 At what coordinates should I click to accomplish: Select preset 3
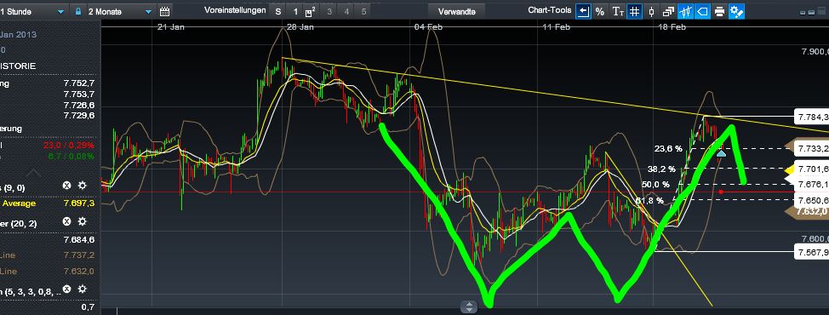click(x=329, y=11)
